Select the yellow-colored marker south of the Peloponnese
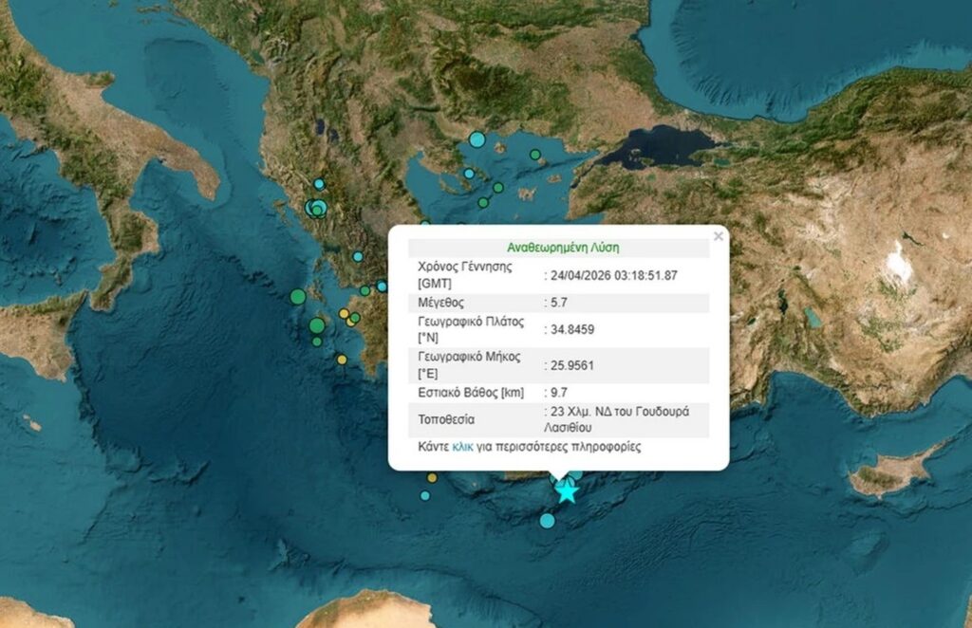972x628 pixels. point(342,360)
